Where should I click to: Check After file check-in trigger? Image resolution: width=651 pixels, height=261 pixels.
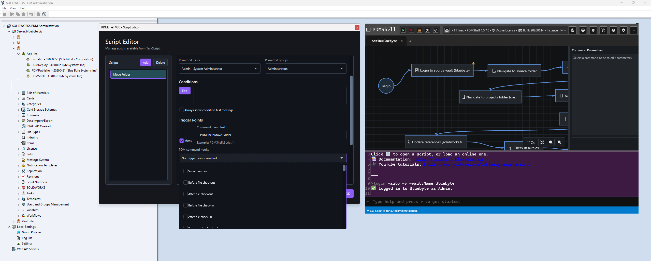click(185, 217)
